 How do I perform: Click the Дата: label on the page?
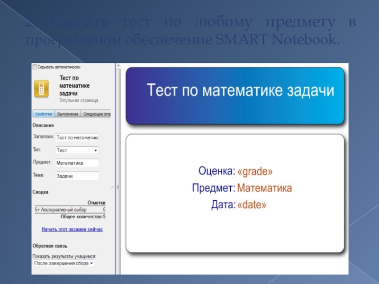pyautogui.click(x=224, y=204)
